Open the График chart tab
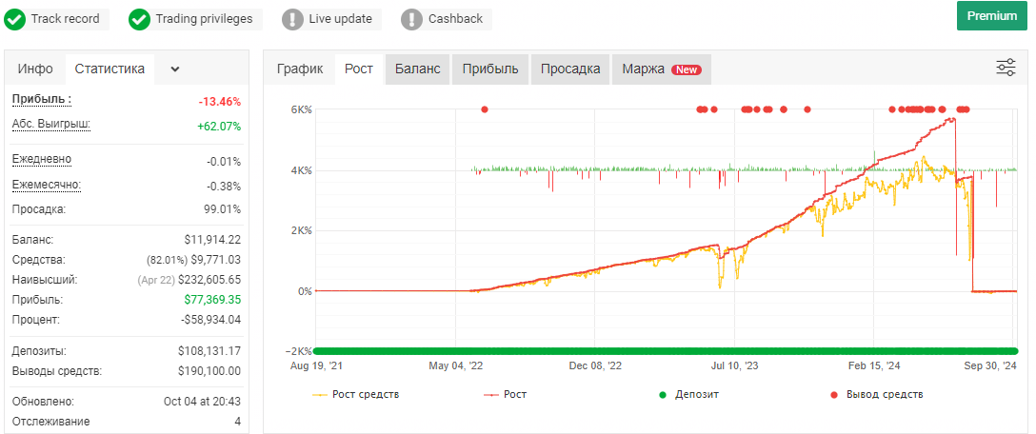Screen dimensions: 1036x434 300,69
